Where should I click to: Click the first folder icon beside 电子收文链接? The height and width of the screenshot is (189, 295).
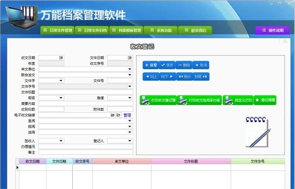(x=112, y=115)
